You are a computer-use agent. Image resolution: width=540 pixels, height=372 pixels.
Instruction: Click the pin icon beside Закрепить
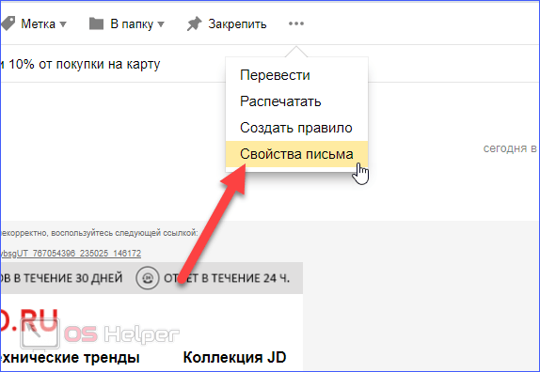[x=194, y=23]
